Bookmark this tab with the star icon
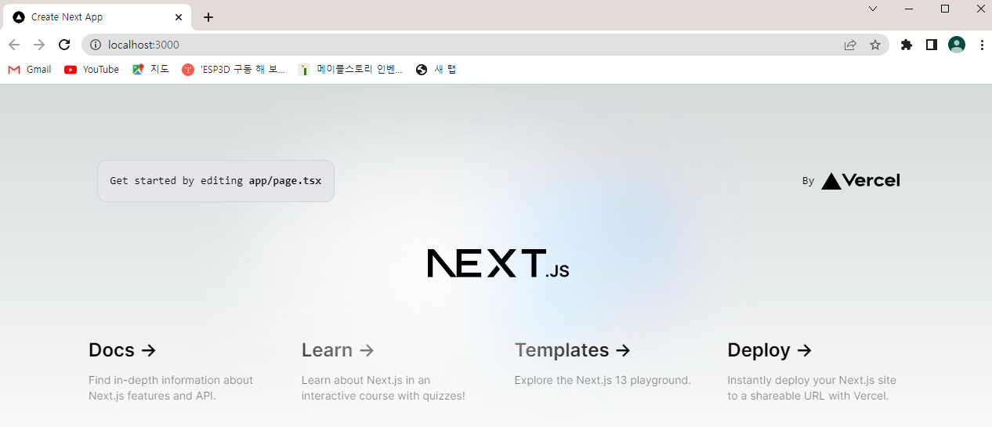 coord(875,45)
